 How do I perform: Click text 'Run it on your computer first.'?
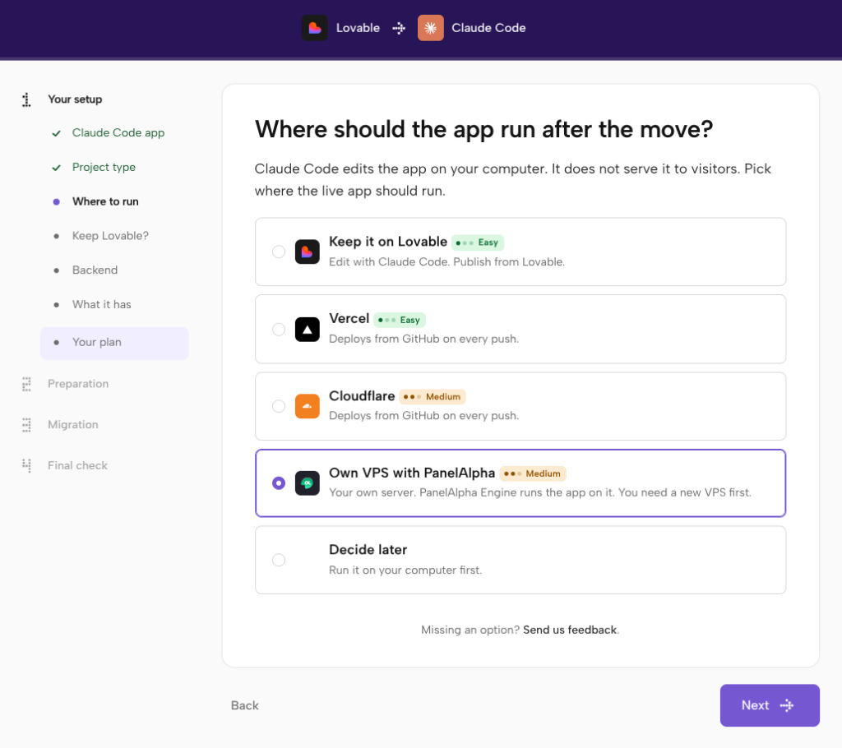point(405,570)
